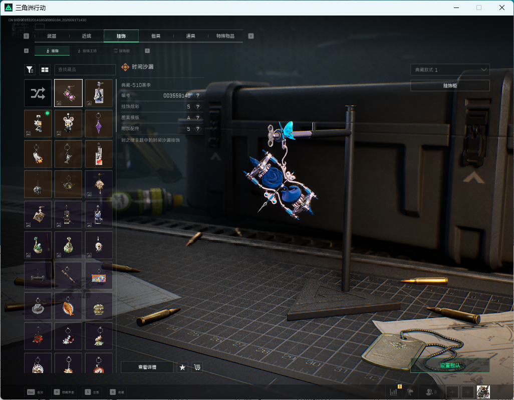Select the random shuffle charm tile
Viewport: 514px width, 400px height.
point(38,93)
